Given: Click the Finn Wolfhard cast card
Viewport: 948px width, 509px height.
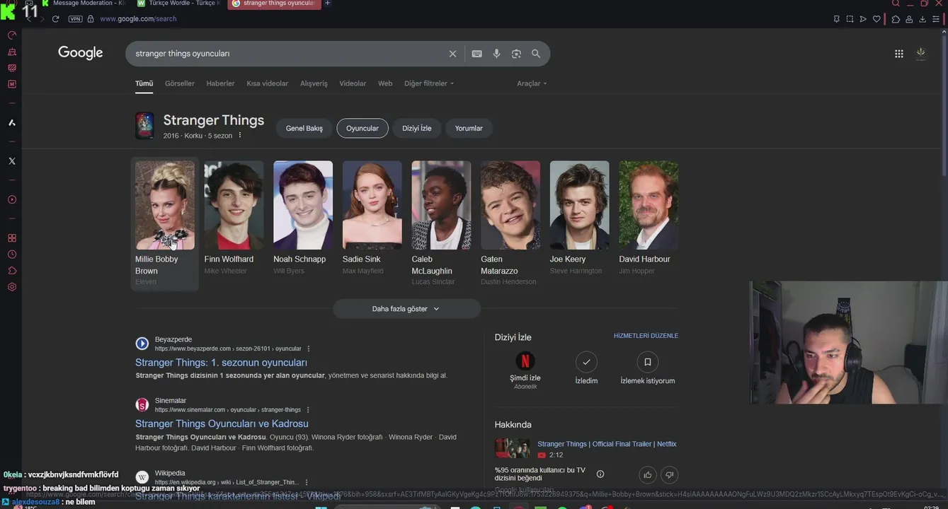Looking at the screenshot, I should pos(234,218).
